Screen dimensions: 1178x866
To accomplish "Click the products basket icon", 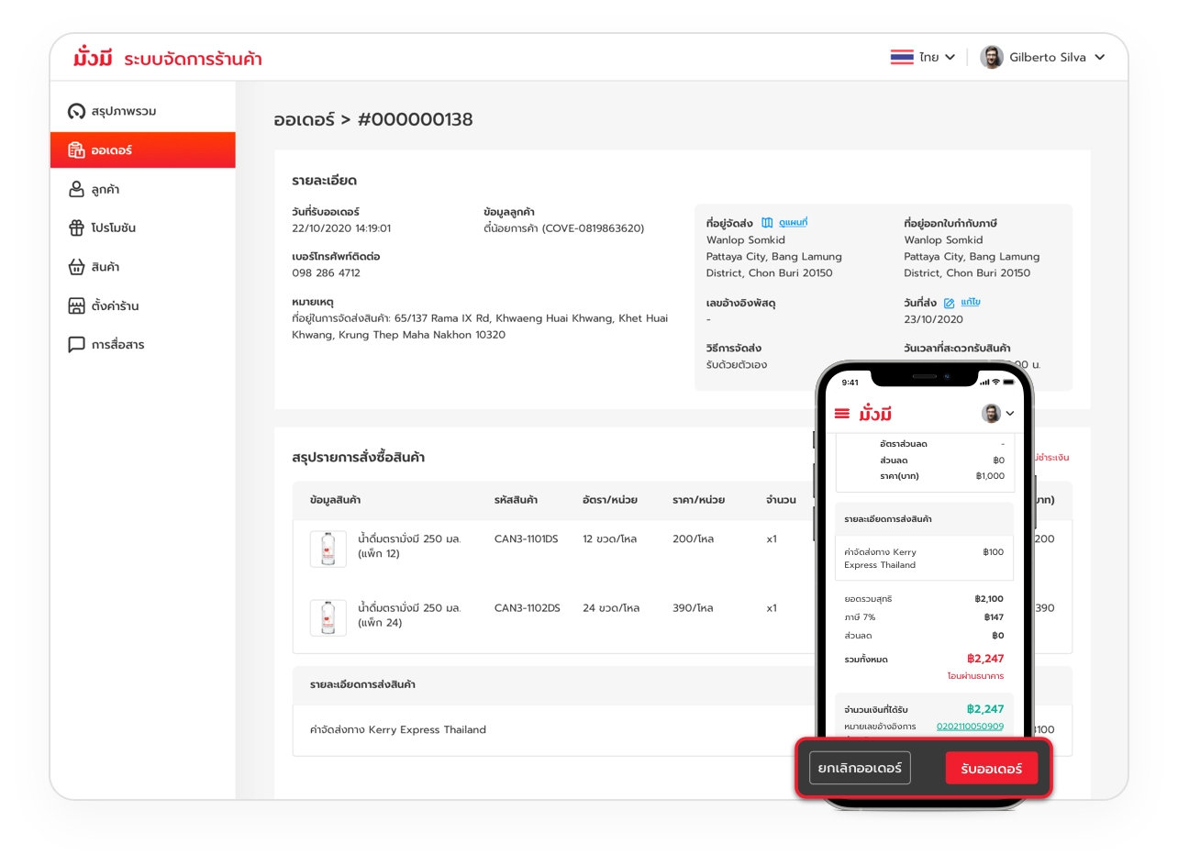I will tap(76, 267).
